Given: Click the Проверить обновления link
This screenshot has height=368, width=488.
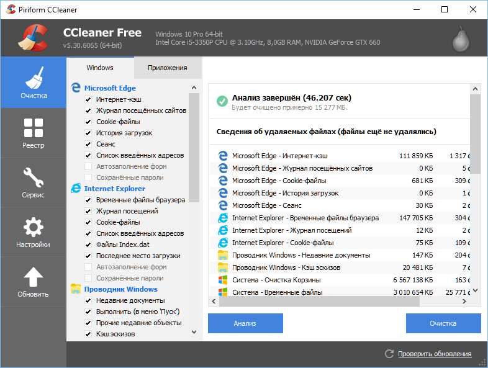Looking at the screenshot, I should [435, 354].
